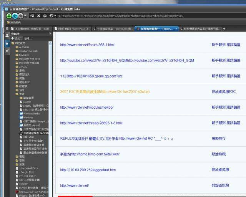Expand the Favorites folder in the tree
The width and height of the screenshot is (246, 197).
(22, 55)
